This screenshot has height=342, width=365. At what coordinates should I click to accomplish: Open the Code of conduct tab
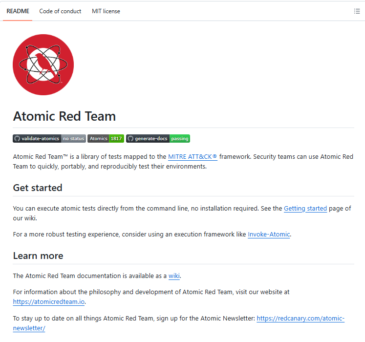[x=60, y=11]
